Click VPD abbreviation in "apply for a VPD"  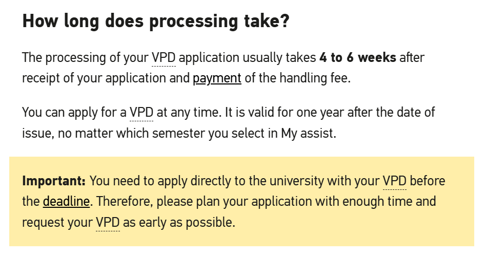coord(142,113)
